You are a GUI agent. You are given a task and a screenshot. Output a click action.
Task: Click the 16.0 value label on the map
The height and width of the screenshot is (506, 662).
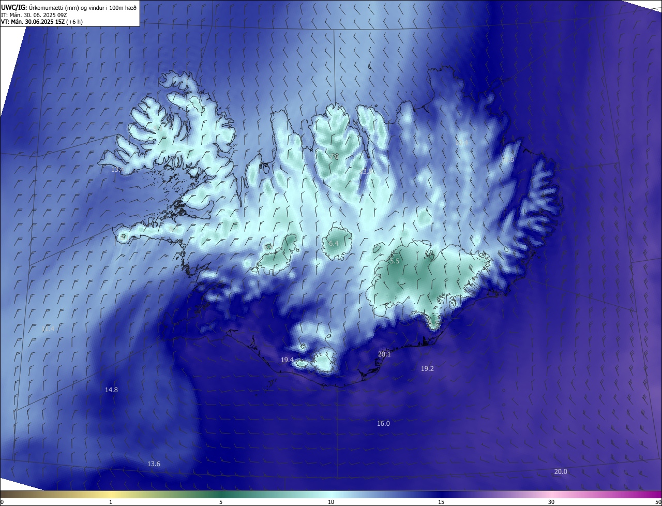383,423
